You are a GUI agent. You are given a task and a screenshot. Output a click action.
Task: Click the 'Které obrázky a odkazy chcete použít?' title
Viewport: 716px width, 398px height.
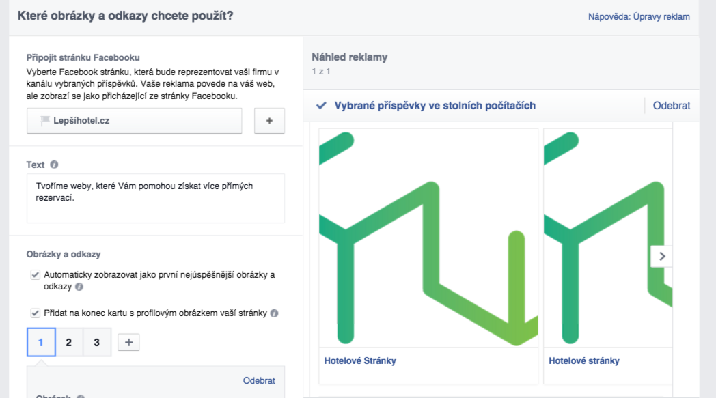point(125,16)
